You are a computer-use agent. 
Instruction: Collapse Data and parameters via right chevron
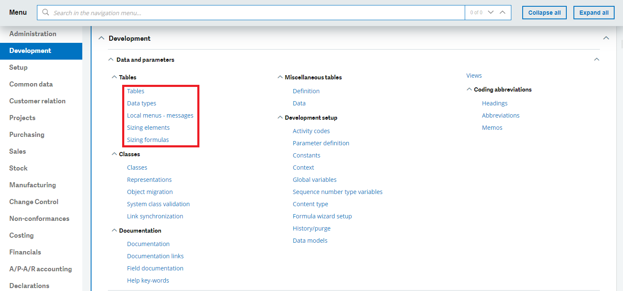point(597,60)
